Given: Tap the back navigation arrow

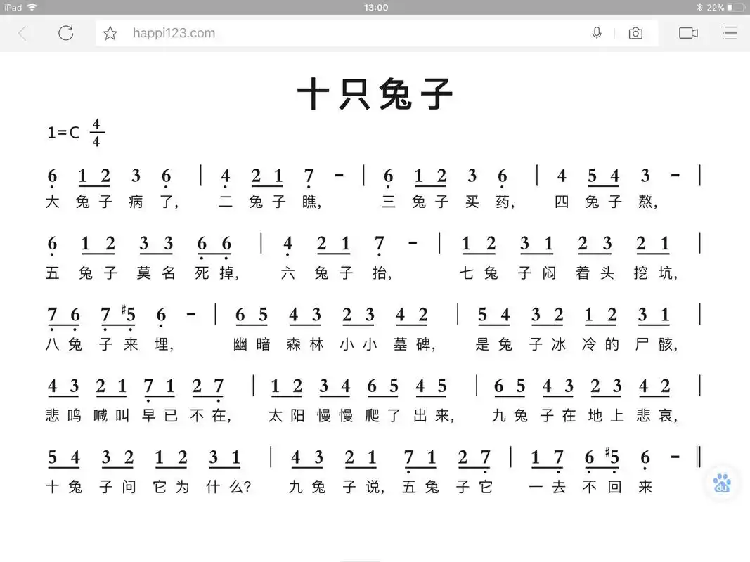Looking at the screenshot, I should click(22, 32).
